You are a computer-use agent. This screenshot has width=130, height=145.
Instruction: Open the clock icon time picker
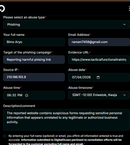pyautogui.click(x=27, y=95)
